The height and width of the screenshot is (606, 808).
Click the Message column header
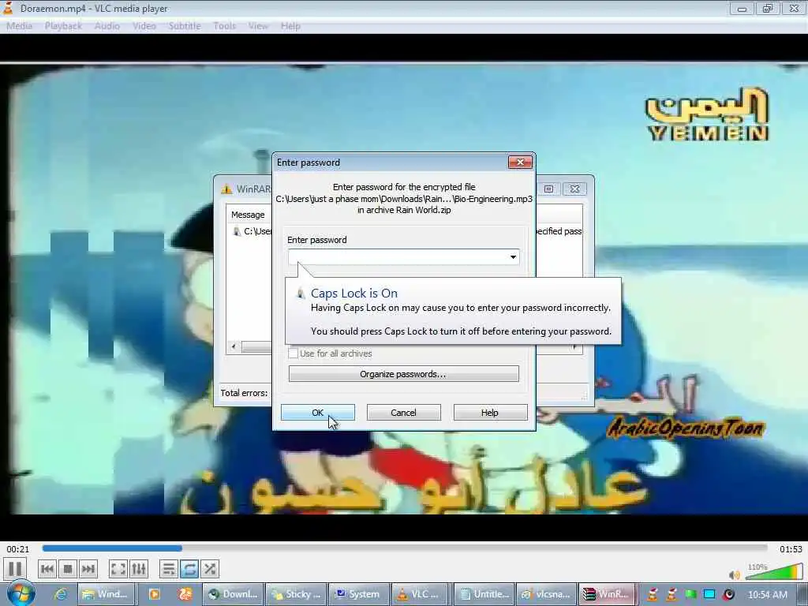(248, 215)
